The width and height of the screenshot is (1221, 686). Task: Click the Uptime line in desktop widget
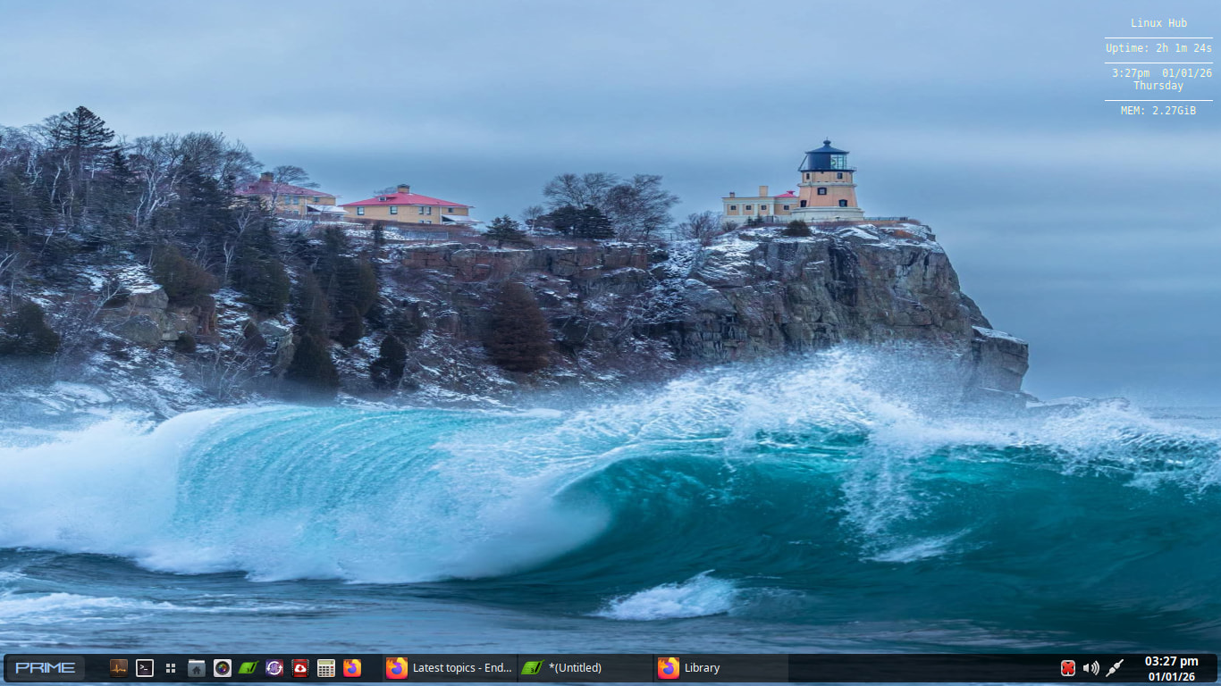coord(1158,48)
